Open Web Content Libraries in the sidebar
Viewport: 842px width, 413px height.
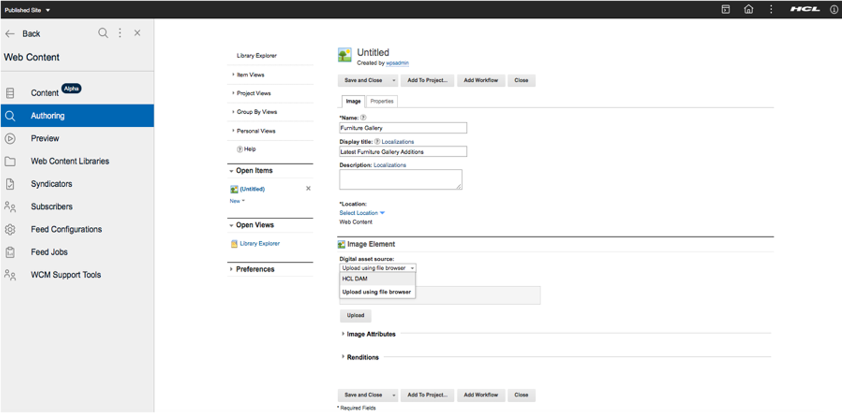[70, 161]
